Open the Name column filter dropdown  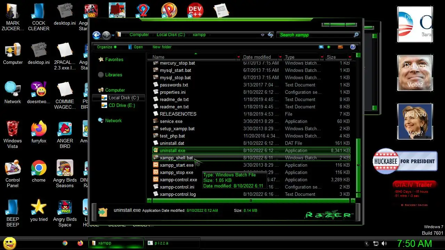point(238,57)
